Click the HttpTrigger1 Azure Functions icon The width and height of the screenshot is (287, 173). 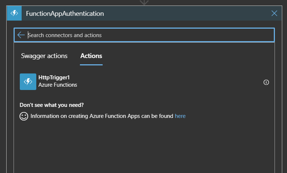coord(28,82)
